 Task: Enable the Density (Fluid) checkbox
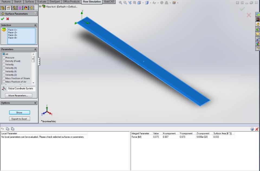pyautogui.click(x=4, y=61)
